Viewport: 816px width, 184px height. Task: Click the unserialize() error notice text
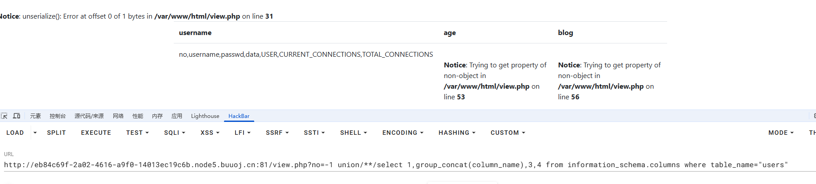pos(136,16)
